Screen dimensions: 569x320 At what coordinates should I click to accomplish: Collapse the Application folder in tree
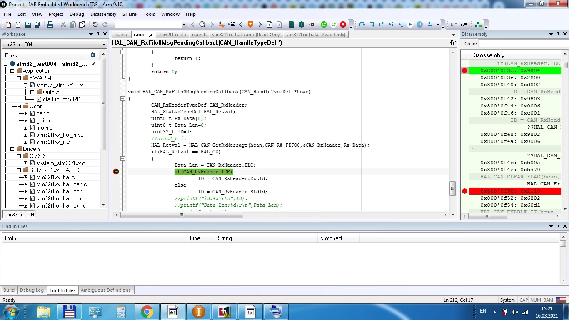point(12,71)
